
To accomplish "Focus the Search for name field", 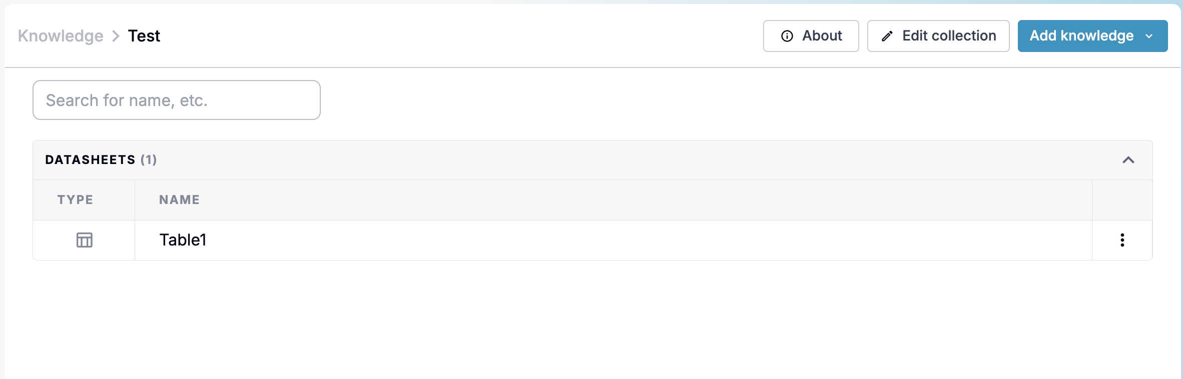I will pyautogui.click(x=177, y=100).
